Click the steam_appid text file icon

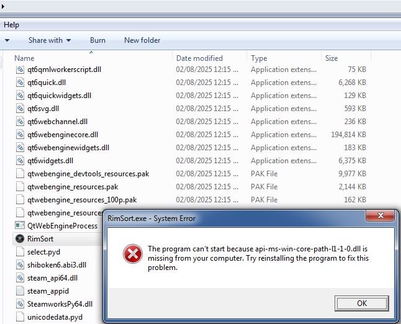20,290
